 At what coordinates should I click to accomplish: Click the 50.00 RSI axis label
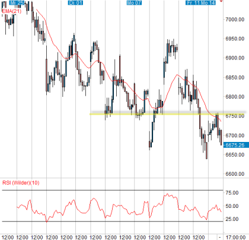[x=232, y=206]
